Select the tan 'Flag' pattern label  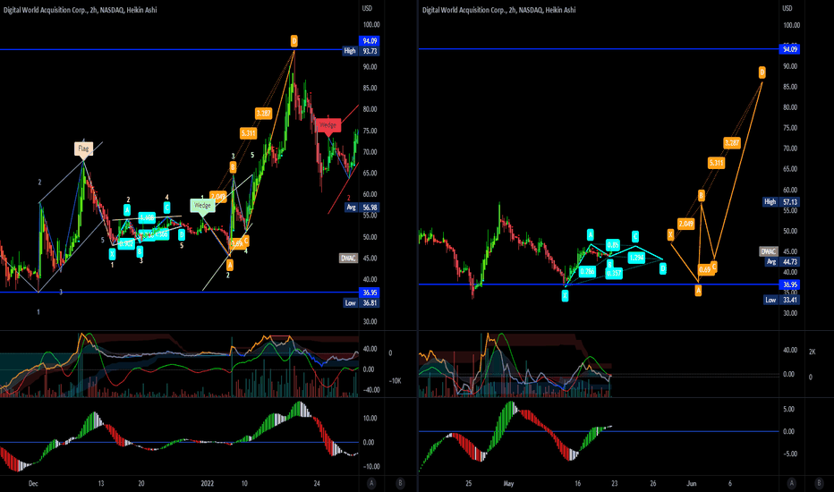83,148
